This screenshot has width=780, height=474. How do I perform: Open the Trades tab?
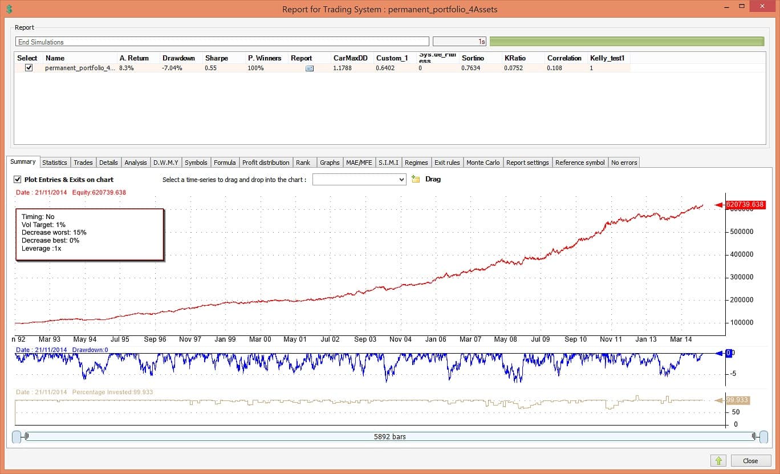[x=83, y=163]
